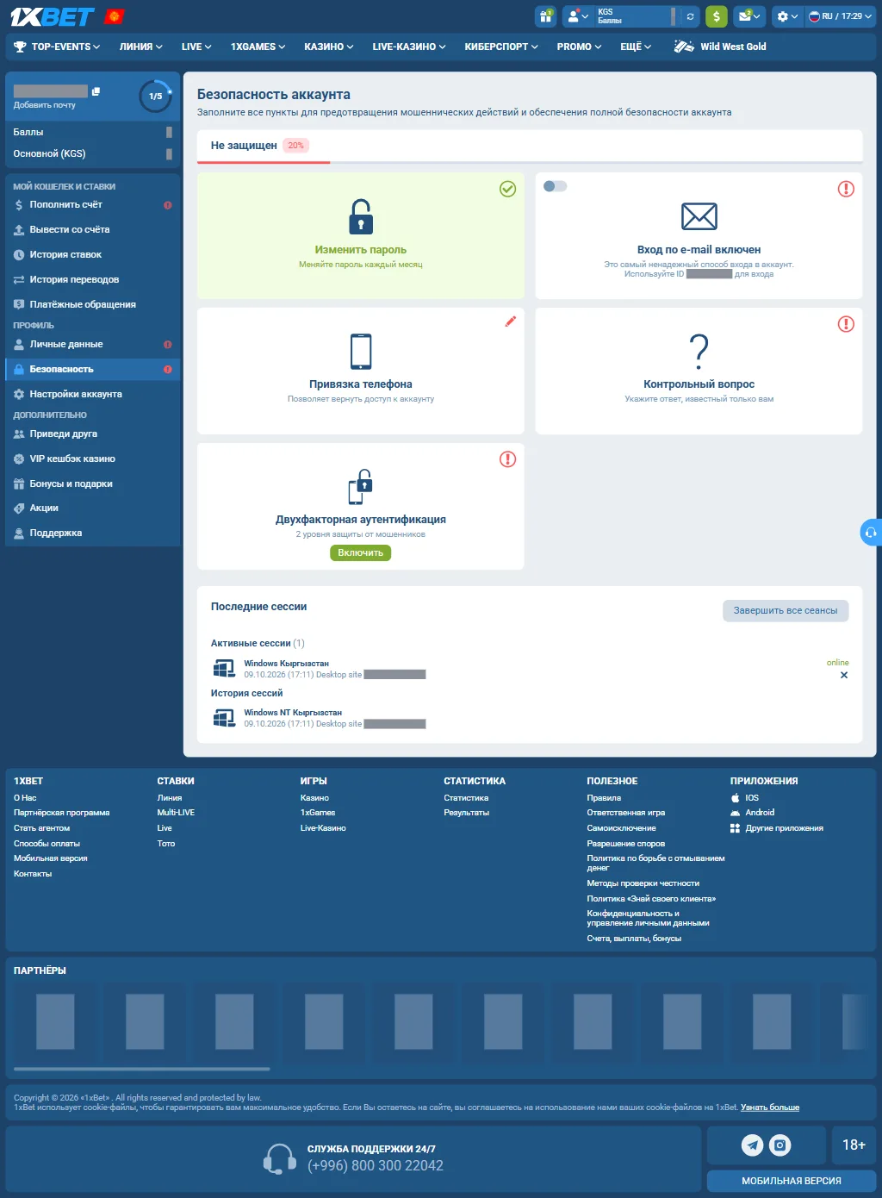Click the envelope icon on e-mail login card
882x1198 pixels.
tap(699, 216)
